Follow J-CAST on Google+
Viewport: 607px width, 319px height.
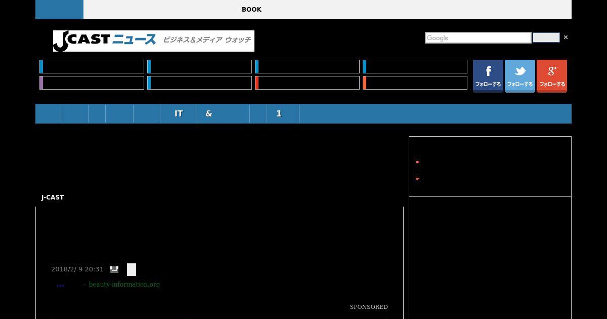[x=552, y=76]
